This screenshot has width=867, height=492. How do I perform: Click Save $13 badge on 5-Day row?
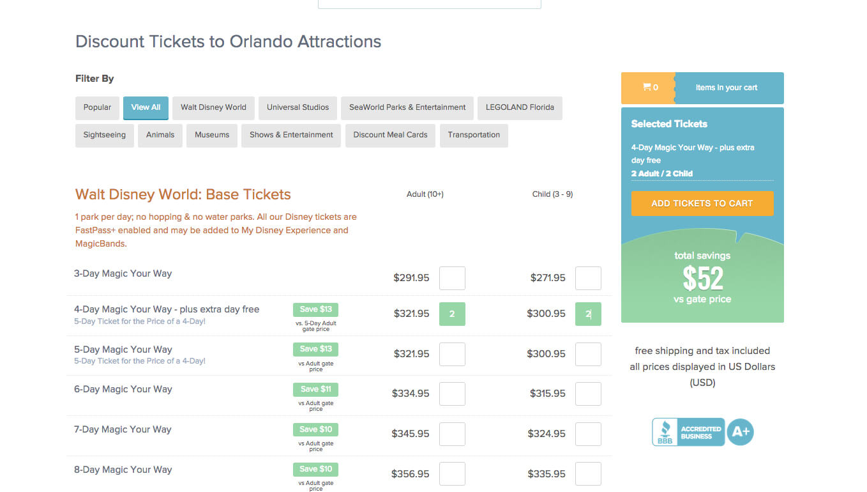click(x=316, y=349)
